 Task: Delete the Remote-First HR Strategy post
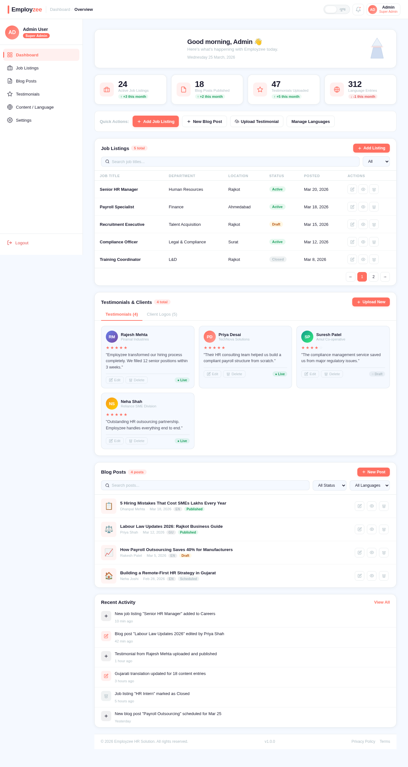[x=384, y=576]
